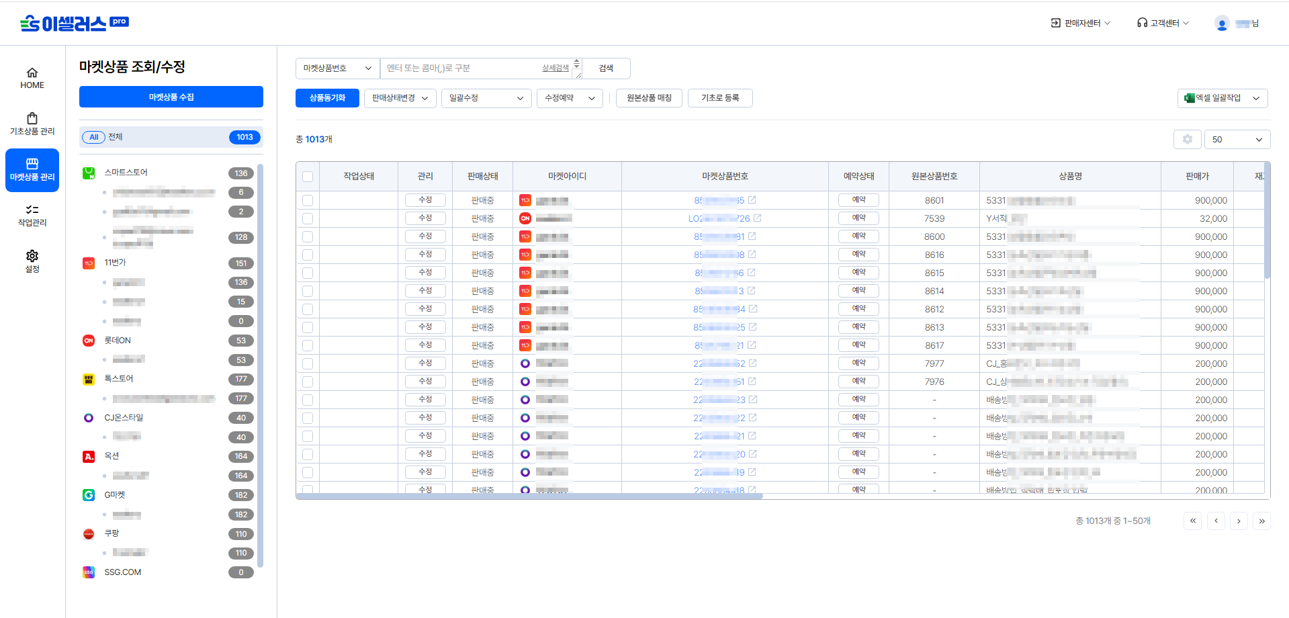The height and width of the screenshot is (618, 1289).
Task: Select CJ온스타일 market icon in list
Action: (x=89, y=418)
